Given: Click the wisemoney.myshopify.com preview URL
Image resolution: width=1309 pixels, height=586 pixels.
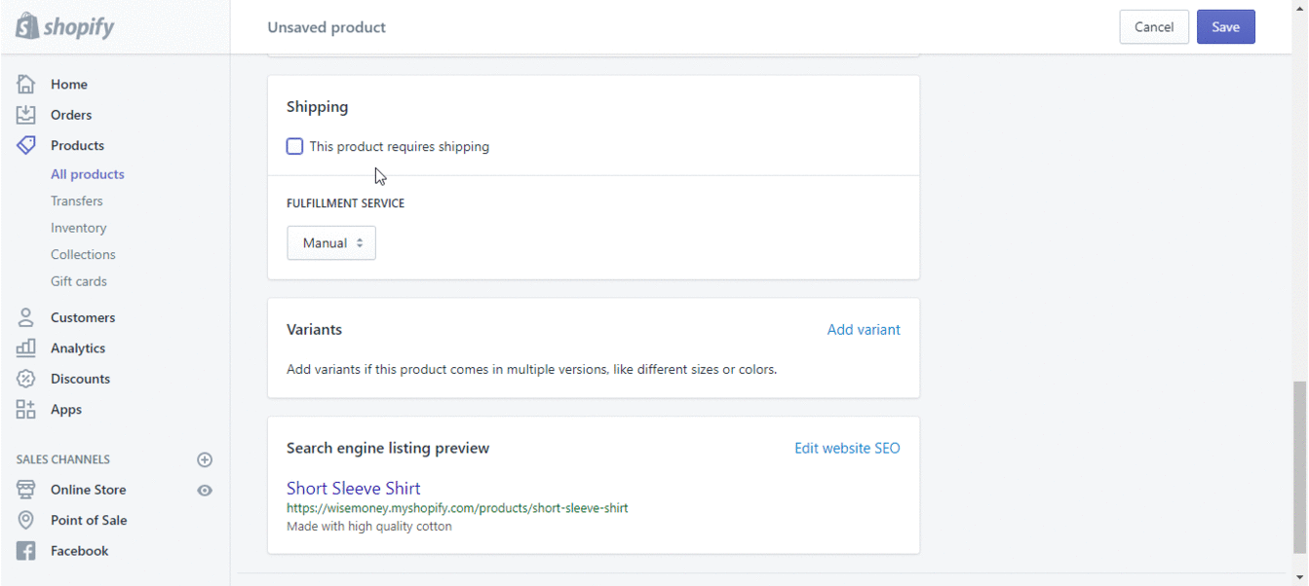Looking at the screenshot, I should pos(457,508).
